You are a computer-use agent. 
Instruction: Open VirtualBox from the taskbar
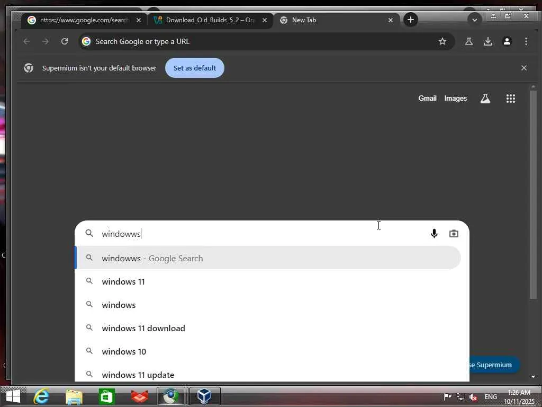(205, 396)
